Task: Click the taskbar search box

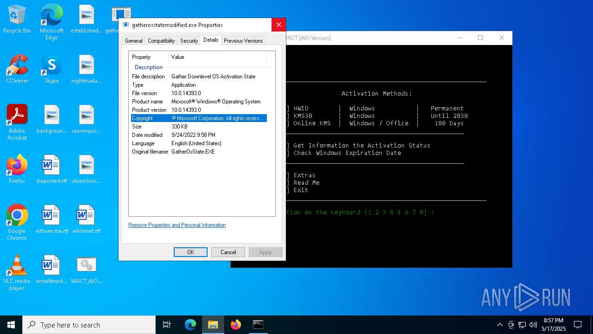Action: pos(89,325)
